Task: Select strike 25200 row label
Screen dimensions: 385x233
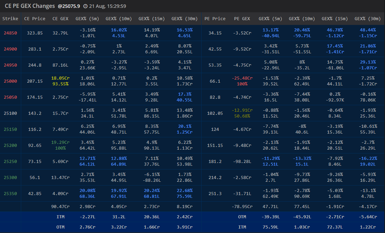Action: (x=10, y=145)
